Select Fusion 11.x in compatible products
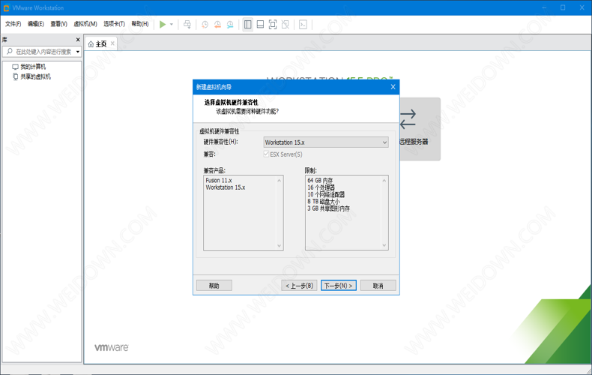Viewport: 592px width, 375px height. 219,181
